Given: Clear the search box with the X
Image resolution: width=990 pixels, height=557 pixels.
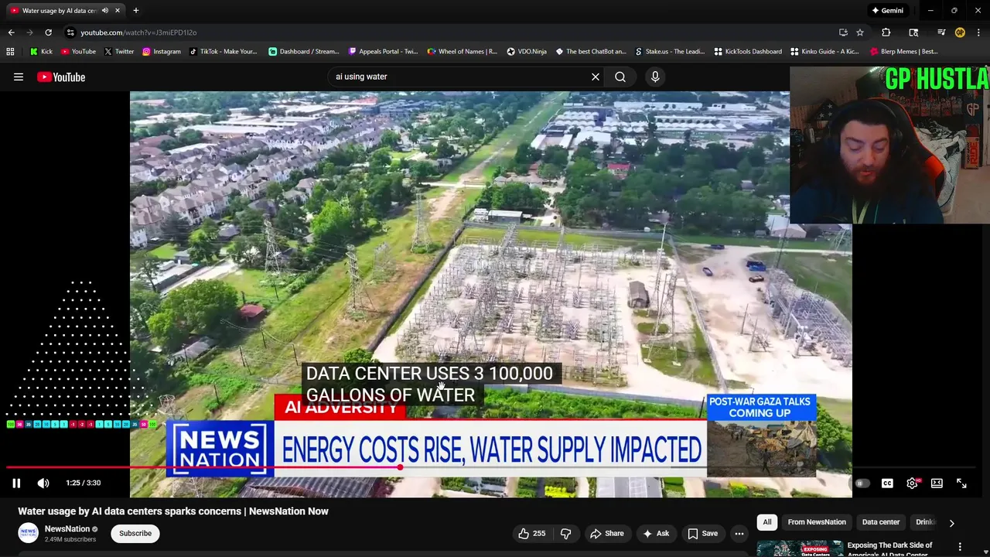Looking at the screenshot, I should (x=596, y=77).
